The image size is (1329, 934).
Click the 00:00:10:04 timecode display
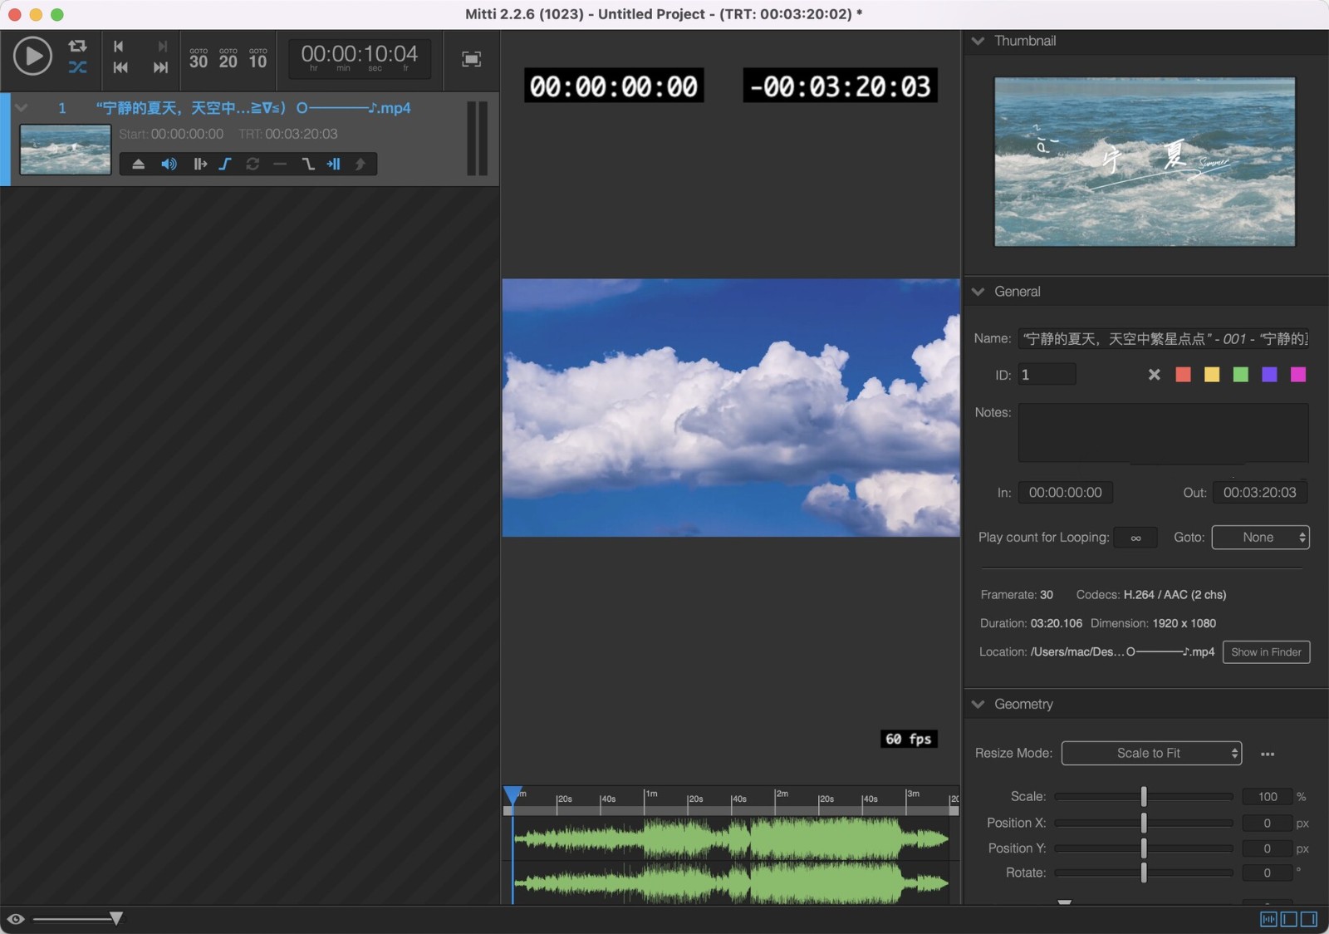click(x=360, y=57)
